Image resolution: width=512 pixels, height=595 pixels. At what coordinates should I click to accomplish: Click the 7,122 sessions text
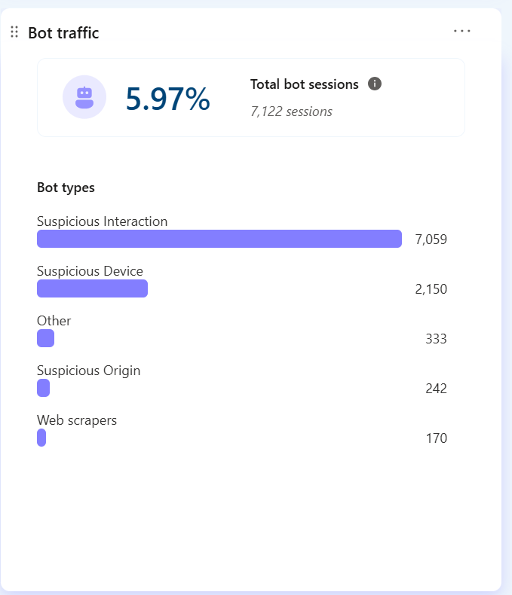291,111
